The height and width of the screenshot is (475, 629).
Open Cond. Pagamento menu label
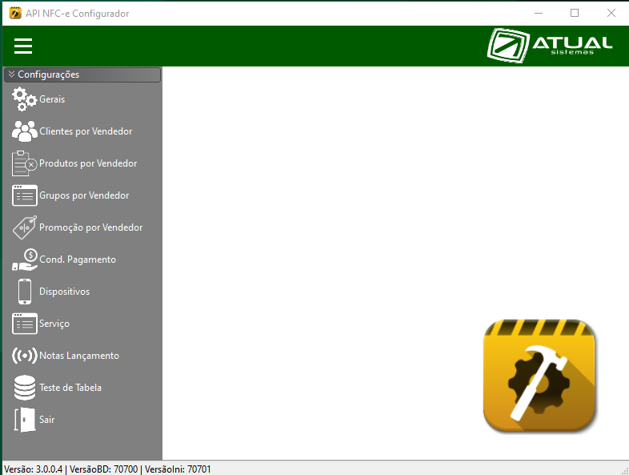pyautogui.click(x=78, y=260)
